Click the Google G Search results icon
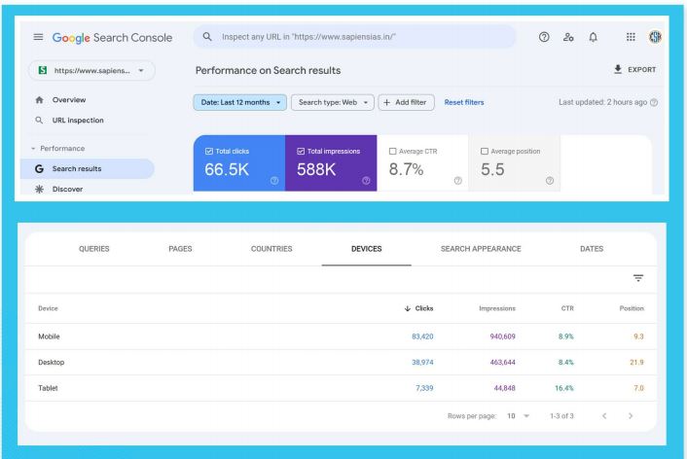Viewport: 687px width, 459px height. [39, 168]
